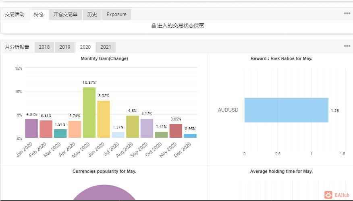This screenshot has width=353, height=201.
Task: Select the 2020 year tab
Action: point(85,47)
